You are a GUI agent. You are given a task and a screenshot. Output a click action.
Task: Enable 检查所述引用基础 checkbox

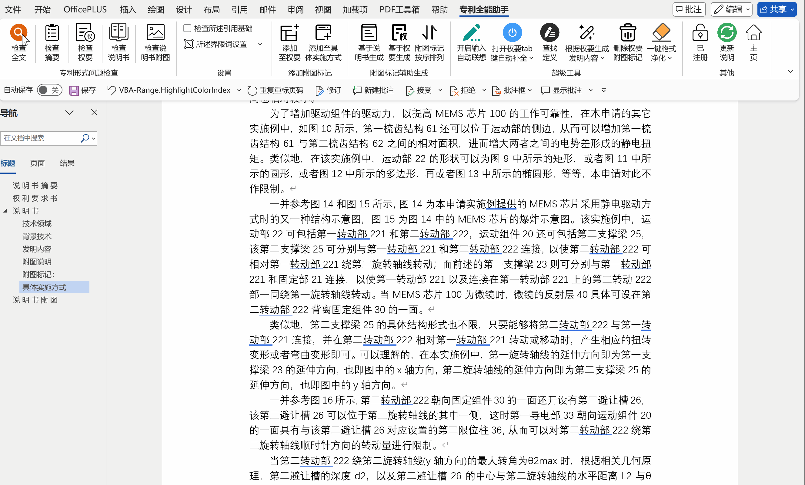click(x=187, y=28)
